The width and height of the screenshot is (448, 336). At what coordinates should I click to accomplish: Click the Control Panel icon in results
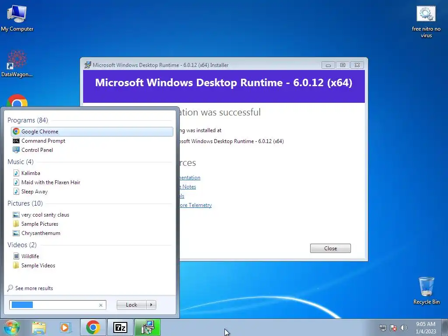pos(16,150)
